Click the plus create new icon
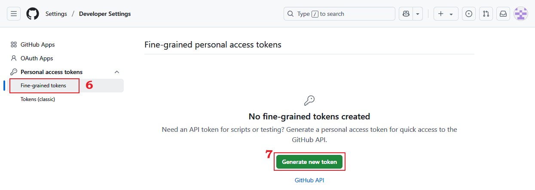The width and height of the screenshot is (535, 190). (x=441, y=14)
